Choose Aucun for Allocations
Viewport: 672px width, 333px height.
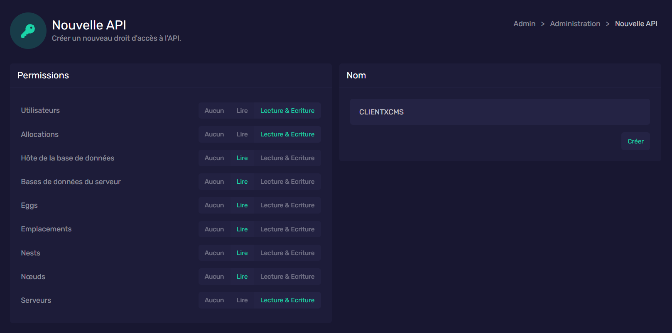click(214, 134)
